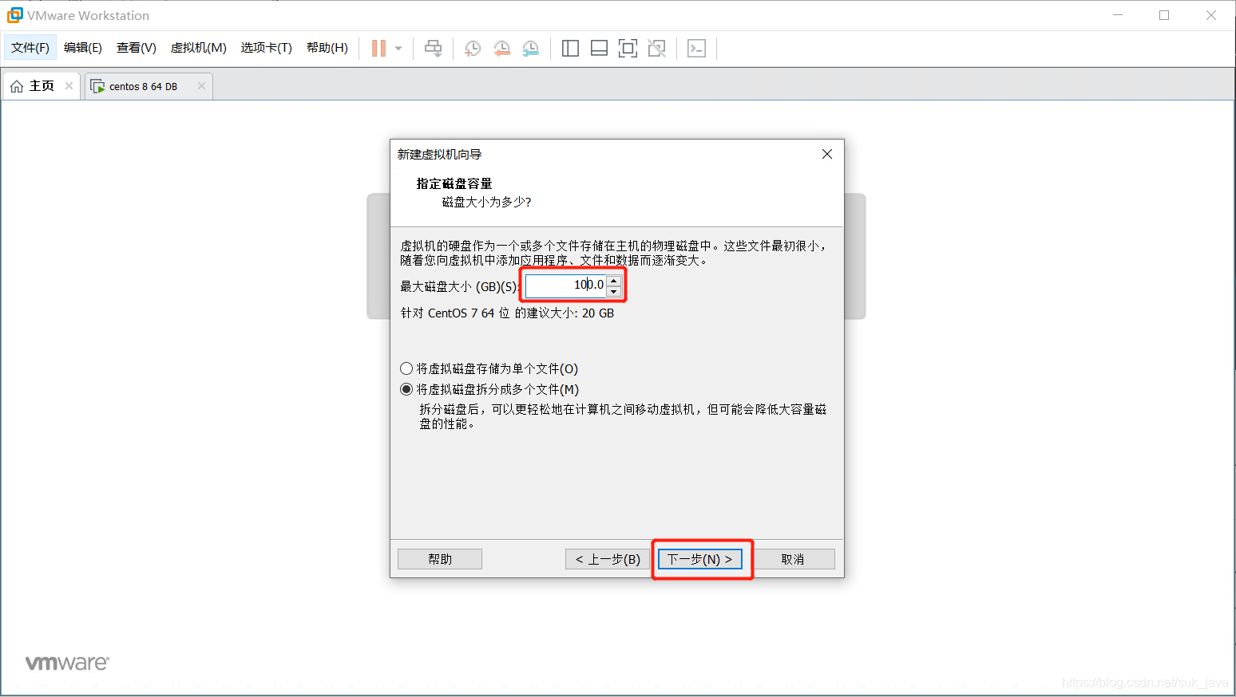1236x697 pixels.
Task: Show or hide the thumbnail bar
Action: tap(599, 48)
